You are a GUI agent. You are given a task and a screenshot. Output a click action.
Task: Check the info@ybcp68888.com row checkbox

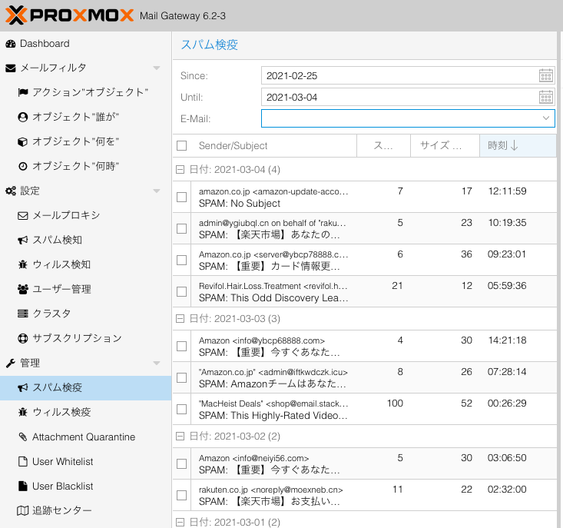coord(182,347)
